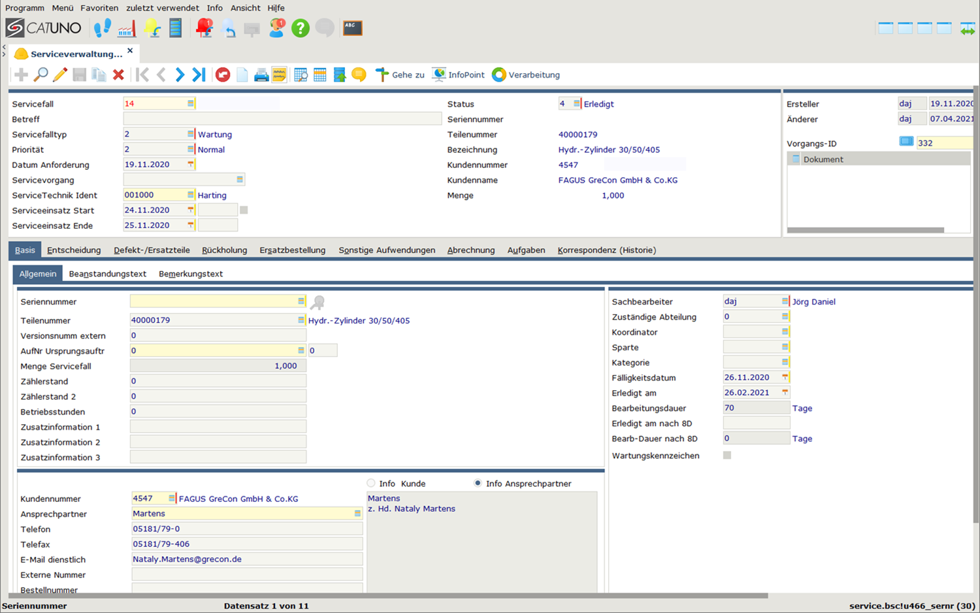Select the Info Kunde radio button

click(371, 484)
